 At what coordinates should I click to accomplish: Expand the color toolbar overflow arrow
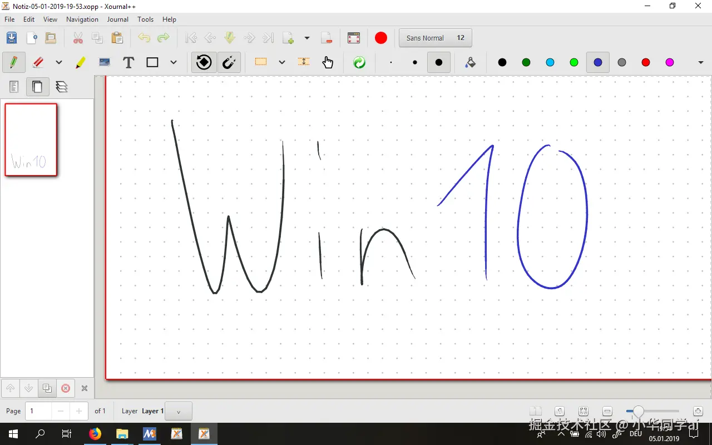pyautogui.click(x=701, y=62)
